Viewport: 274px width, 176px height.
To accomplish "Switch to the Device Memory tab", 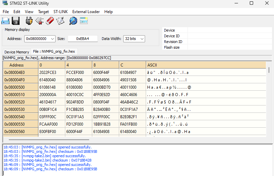I will coord(17,52).
